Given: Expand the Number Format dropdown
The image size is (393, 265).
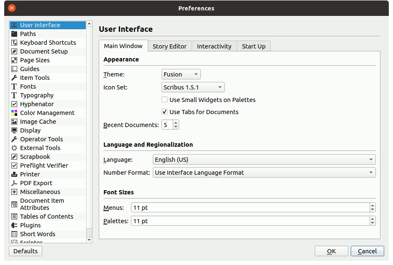Looking at the screenshot, I should [x=264, y=173].
